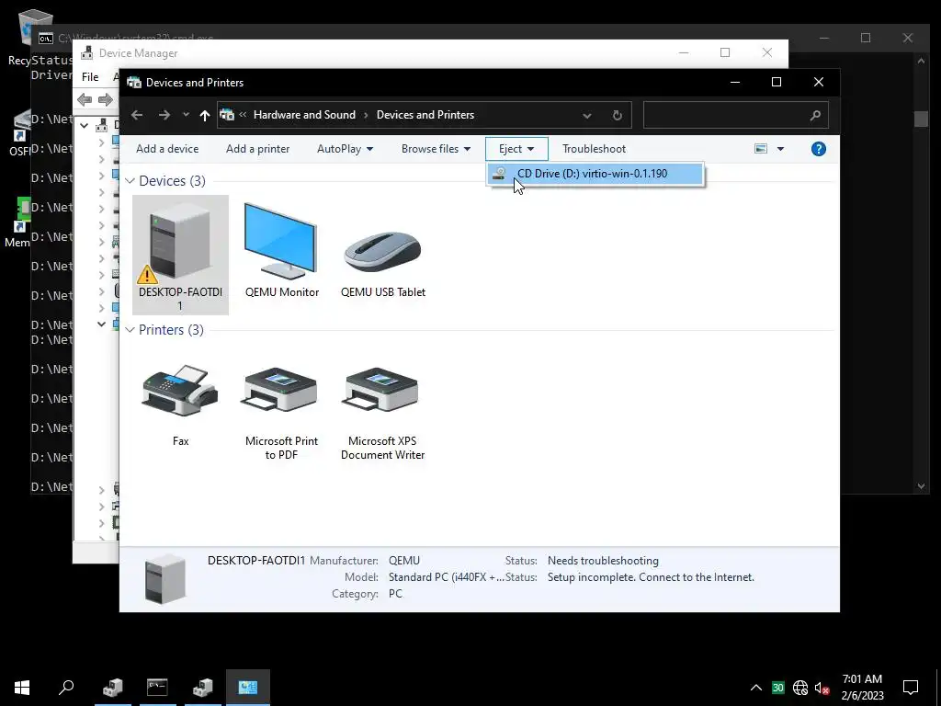The image size is (941, 706).
Task: Open File menu in Device Manager
Action: coord(90,77)
